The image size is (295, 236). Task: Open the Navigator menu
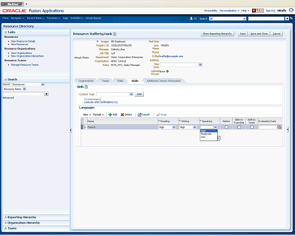[x=18, y=18]
